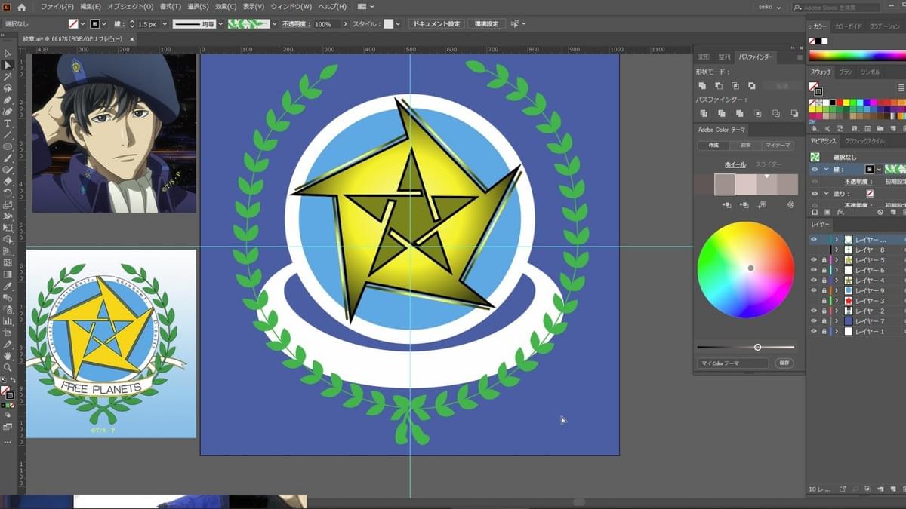Expand レイヤー 1 in Layers panel
Image resolution: width=906 pixels, height=509 pixels.
pyautogui.click(x=837, y=331)
